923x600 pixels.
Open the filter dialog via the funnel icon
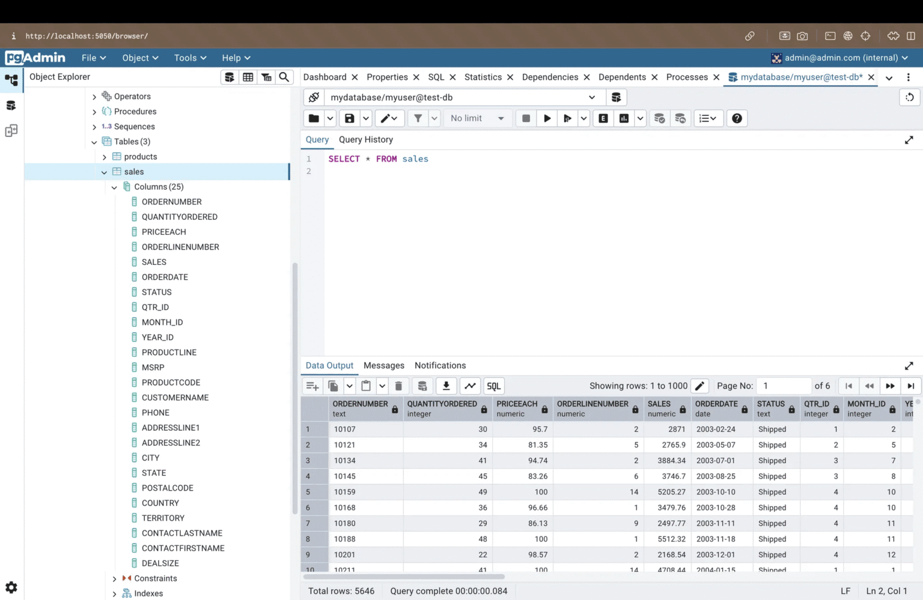click(418, 118)
